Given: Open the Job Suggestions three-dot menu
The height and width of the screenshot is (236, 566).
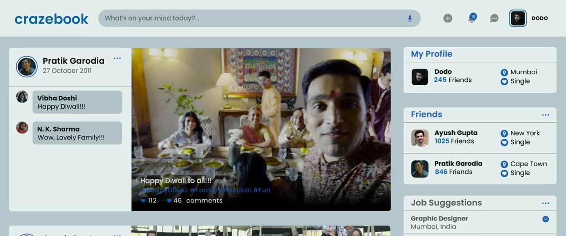Looking at the screenshot, I should coord(546,203).
